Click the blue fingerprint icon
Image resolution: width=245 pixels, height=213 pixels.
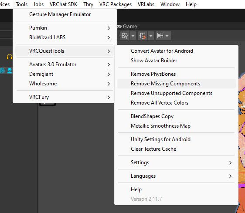tap(2, 71)
